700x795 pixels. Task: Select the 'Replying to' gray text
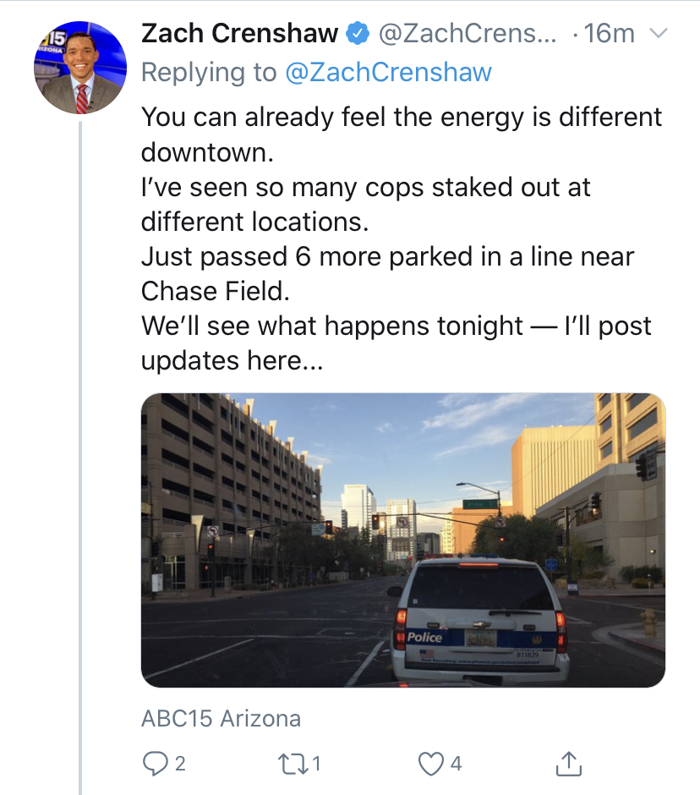pos(209,72)
